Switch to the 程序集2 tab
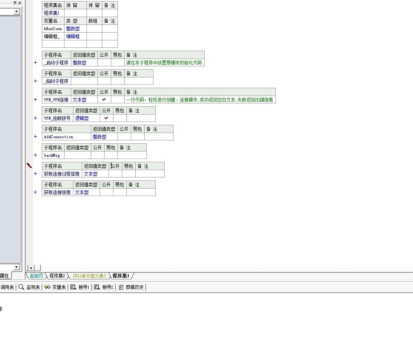 [x=57, y=276]
